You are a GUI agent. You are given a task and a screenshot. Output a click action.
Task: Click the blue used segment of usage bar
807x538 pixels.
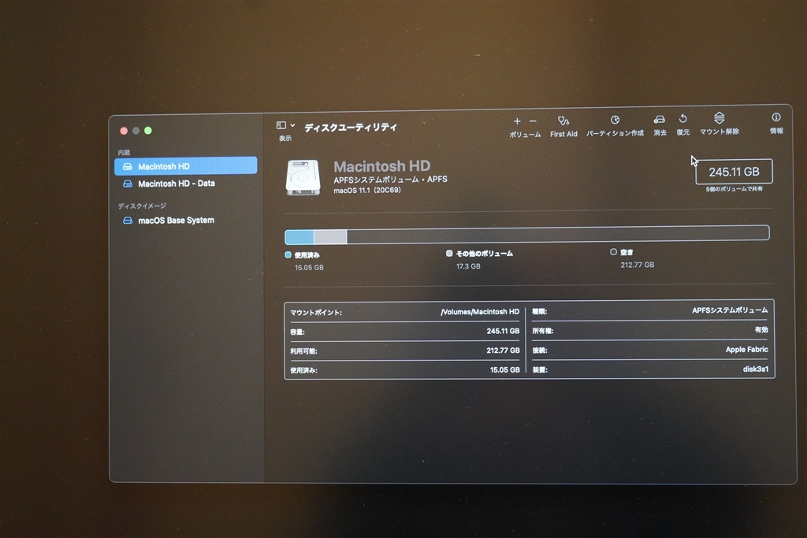click(299, 237)
